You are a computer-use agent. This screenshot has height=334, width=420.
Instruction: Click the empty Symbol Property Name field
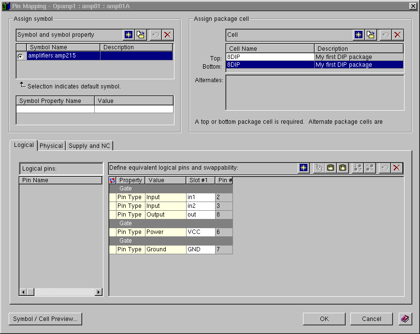[55, 109]
